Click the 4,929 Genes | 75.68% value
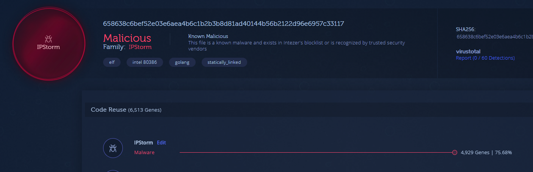This screenshot has width=533, height=172. click(x=486, y=152)
